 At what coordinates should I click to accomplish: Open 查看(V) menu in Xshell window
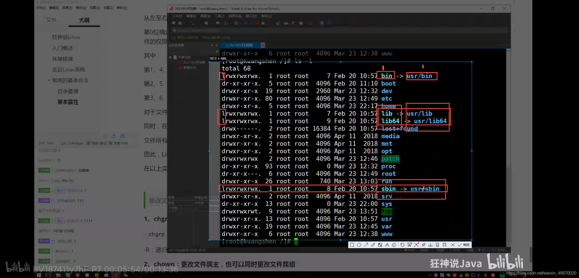tap(205, 16)
